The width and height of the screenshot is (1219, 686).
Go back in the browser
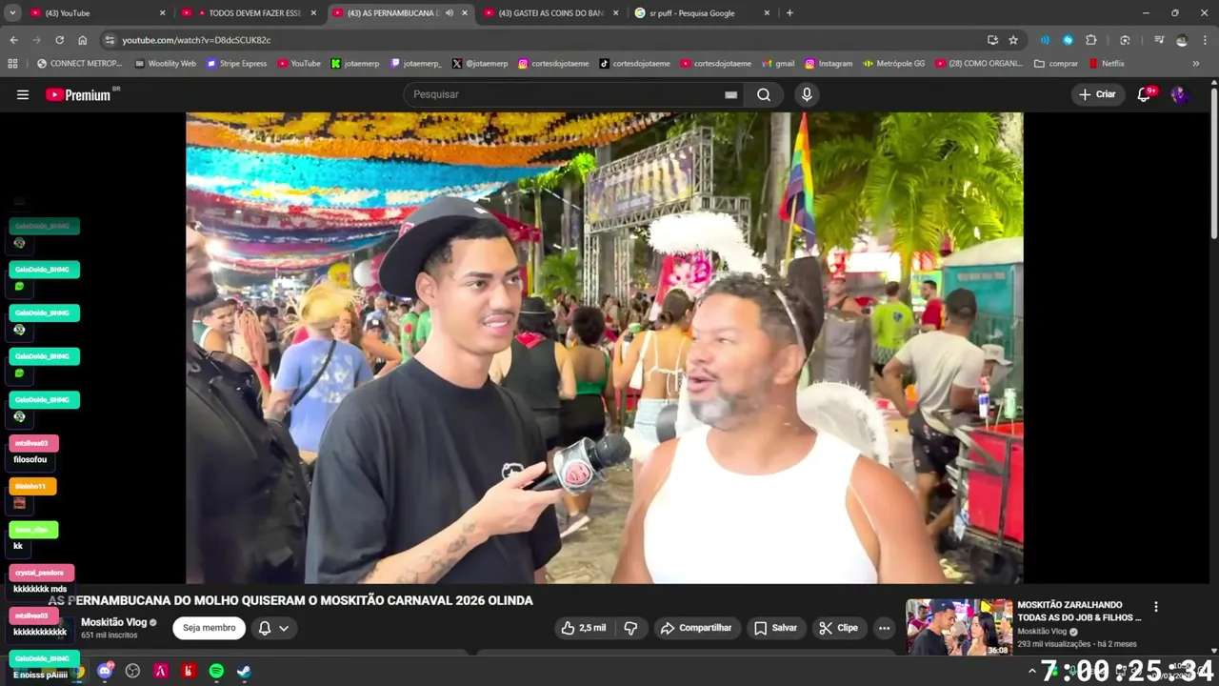point(13,40)
